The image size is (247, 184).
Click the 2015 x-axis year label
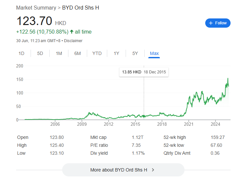point(135,124)
